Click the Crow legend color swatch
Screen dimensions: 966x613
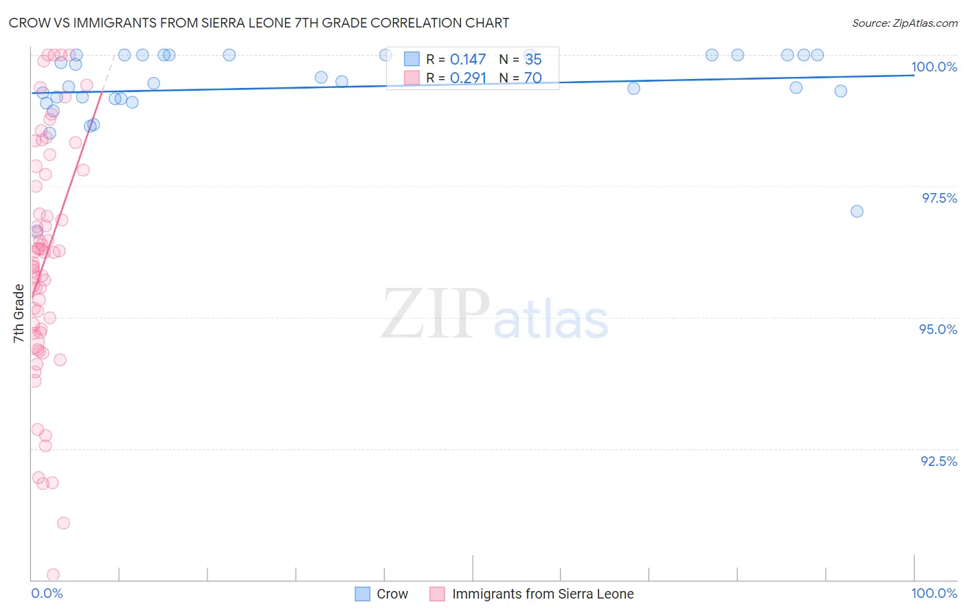[x=362, y=594]
